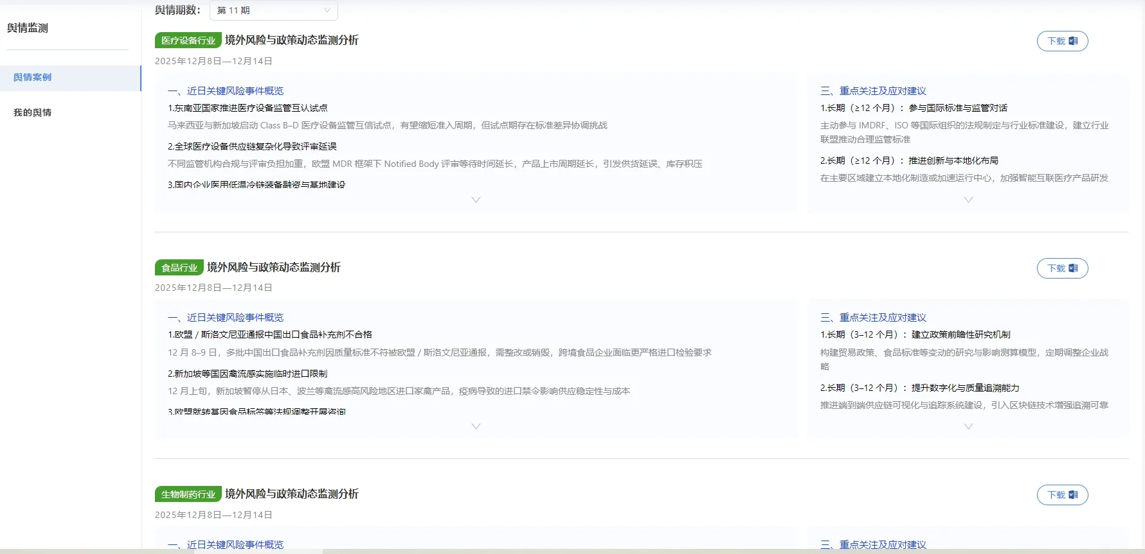This screenshot has width=1145, height=554.
Task: Click 三、重点关注及应对建议 under 生物制药行业
Action: coord(873,544)
